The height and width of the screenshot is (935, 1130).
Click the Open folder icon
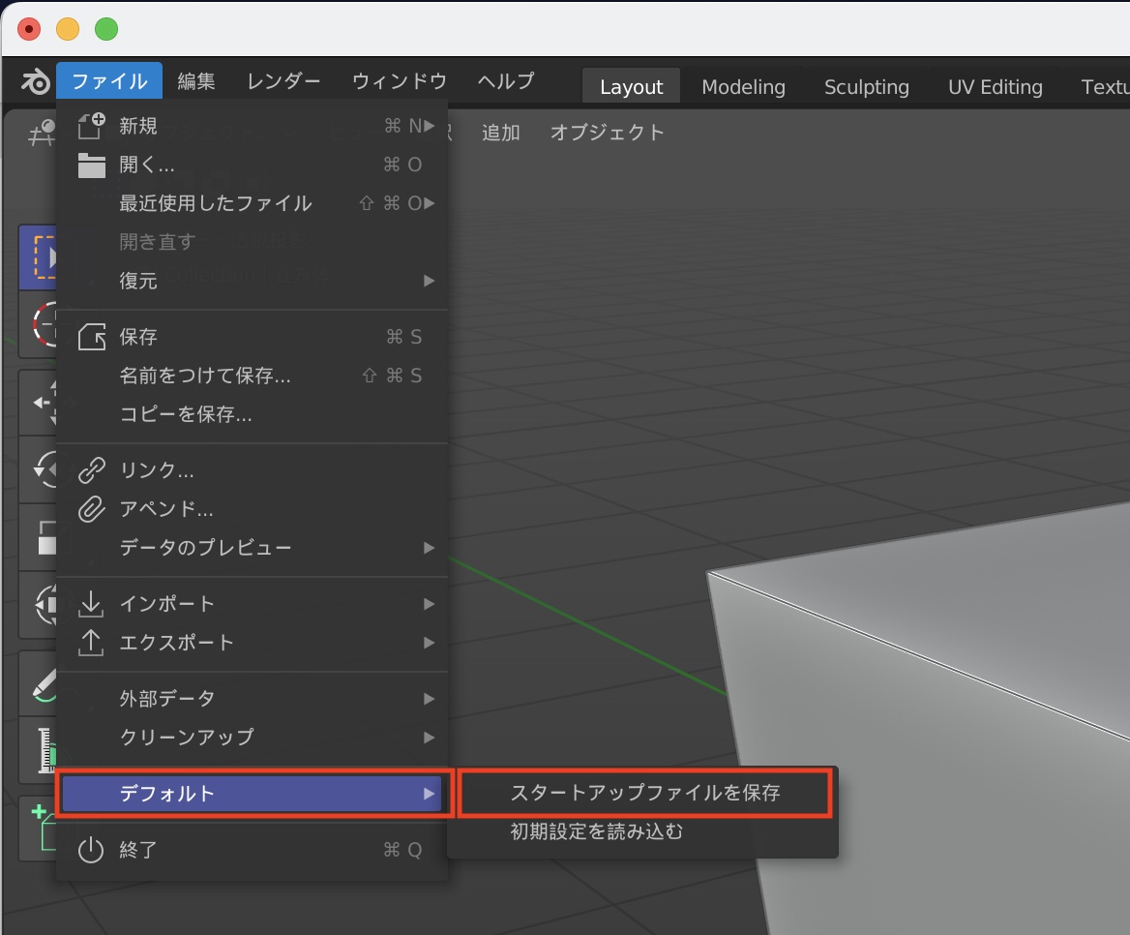[91, 166]
